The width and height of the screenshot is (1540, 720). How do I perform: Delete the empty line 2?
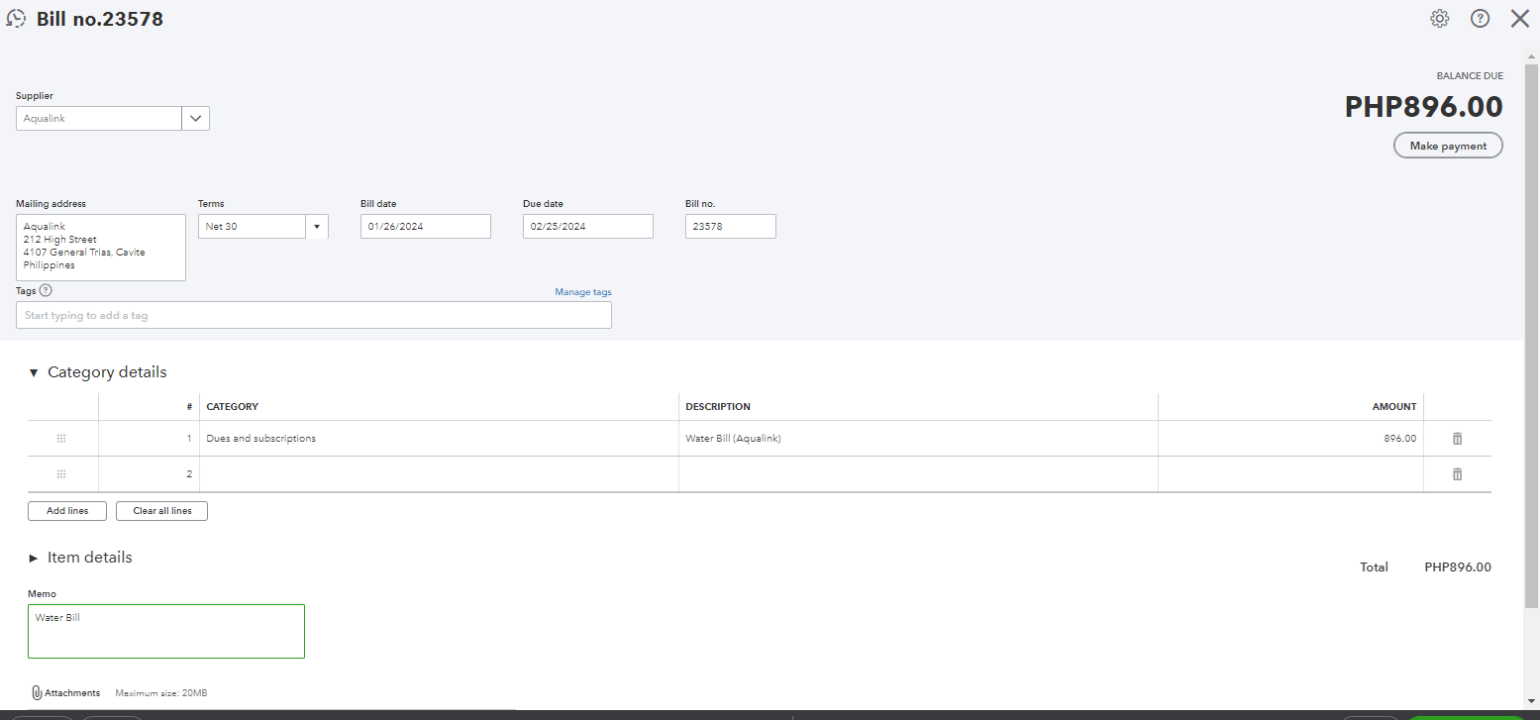(x=1457, y=473)
